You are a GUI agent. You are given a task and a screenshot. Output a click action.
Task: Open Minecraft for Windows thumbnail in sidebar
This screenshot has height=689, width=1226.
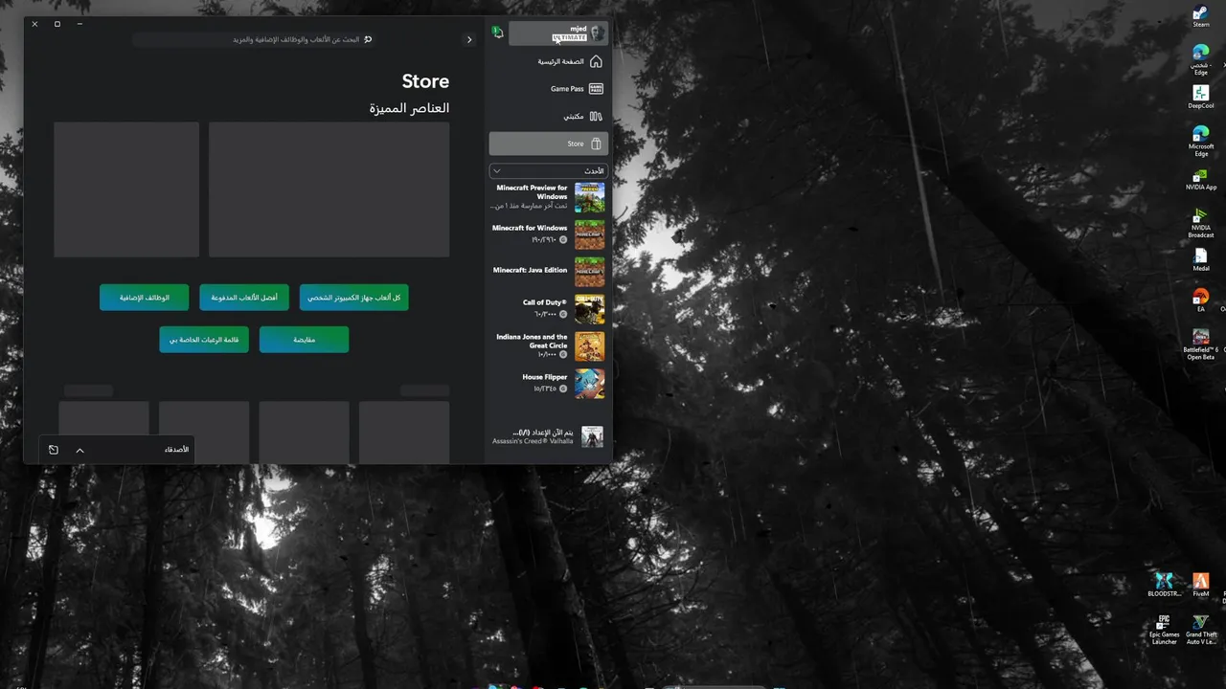coord(589,234)
